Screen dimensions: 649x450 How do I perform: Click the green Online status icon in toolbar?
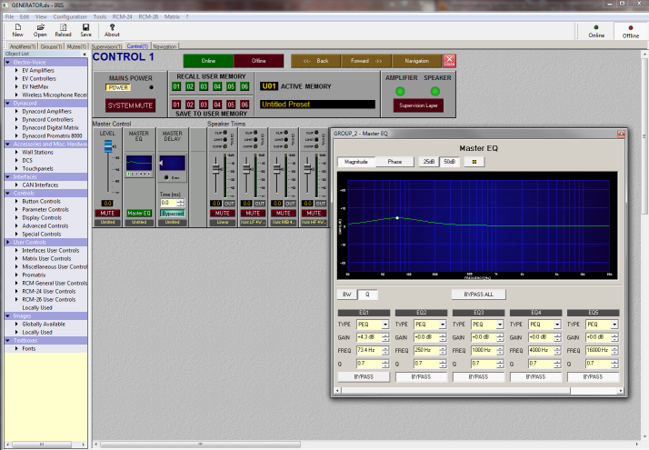596,27
